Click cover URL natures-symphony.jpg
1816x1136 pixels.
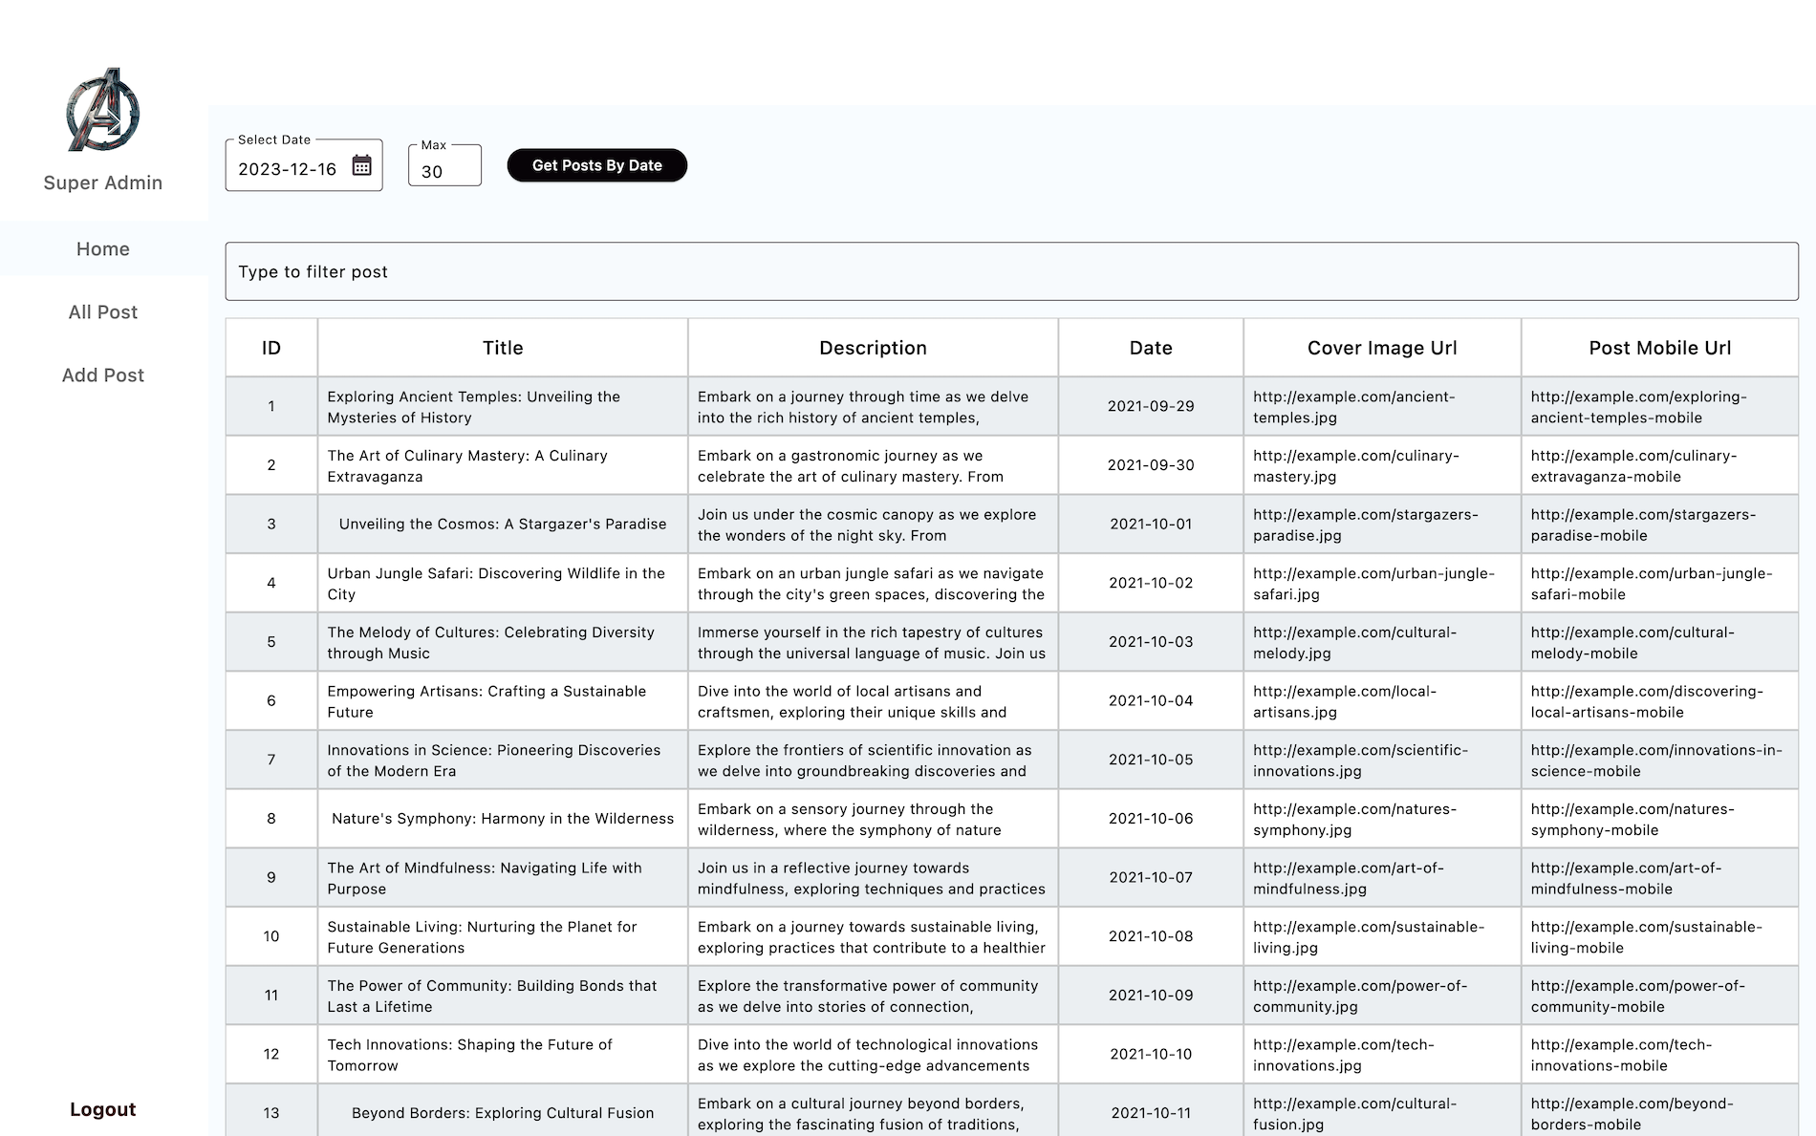(1355, 820)
